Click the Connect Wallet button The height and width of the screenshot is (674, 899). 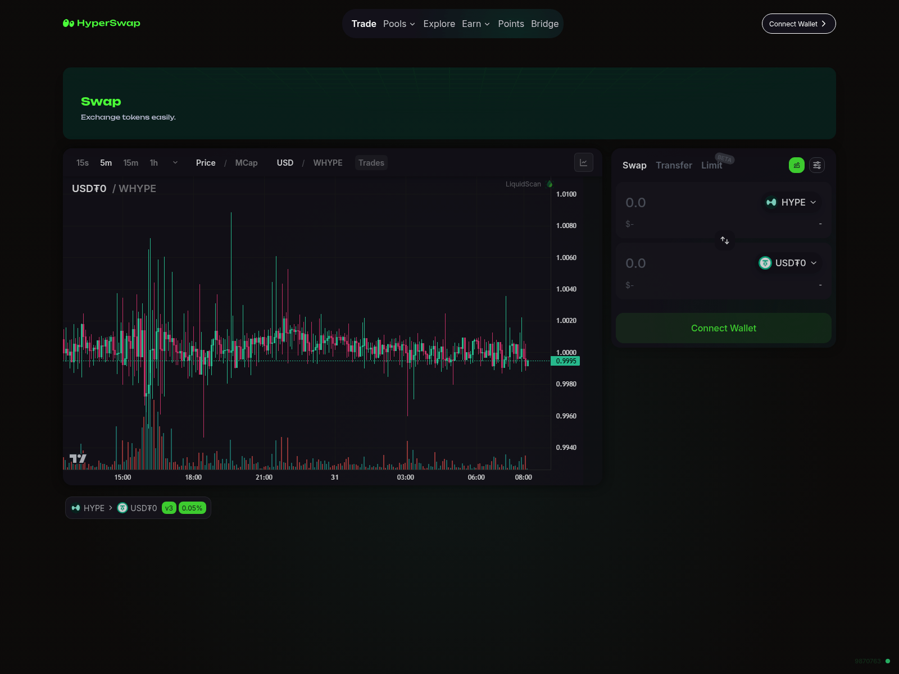point(723,328)
